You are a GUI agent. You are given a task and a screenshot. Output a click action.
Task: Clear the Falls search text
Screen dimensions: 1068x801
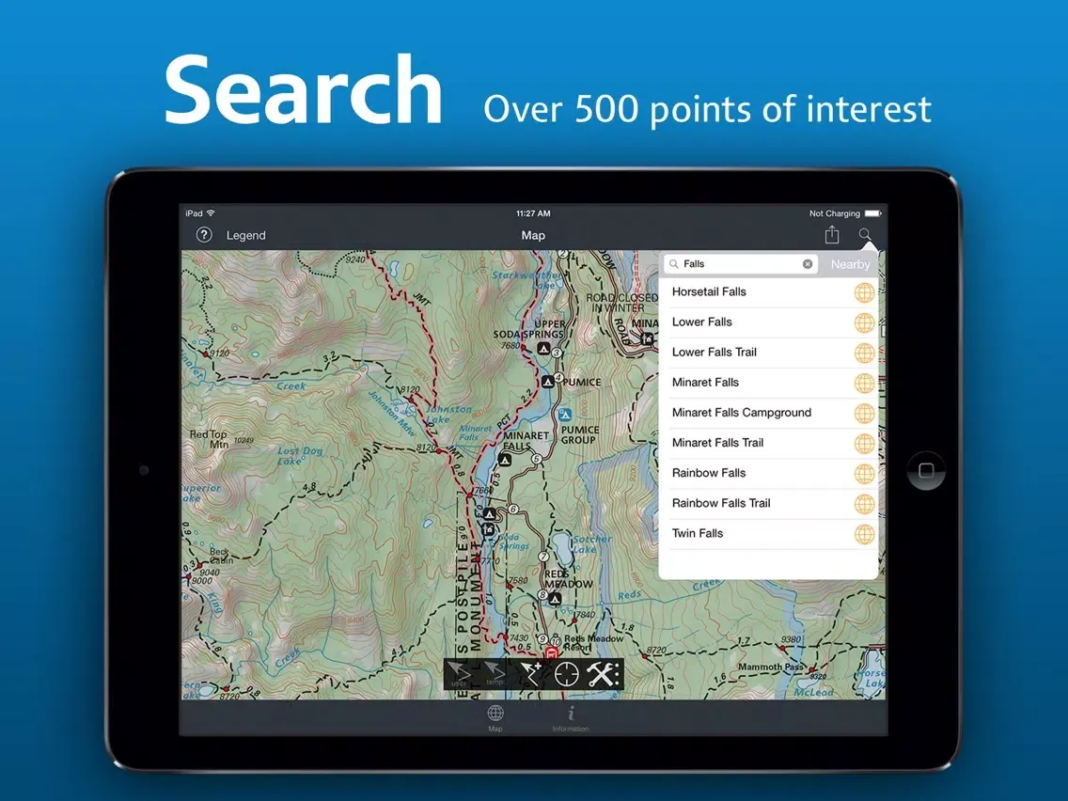pos(808,263)
